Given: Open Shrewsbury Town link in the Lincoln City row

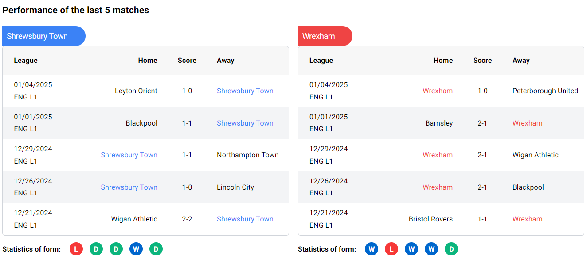Looking at the screenshot, I should click(x=129, y=187).
